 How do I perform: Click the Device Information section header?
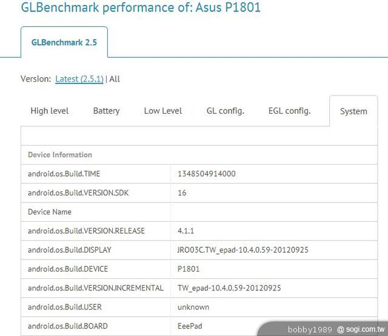[60, 155]
